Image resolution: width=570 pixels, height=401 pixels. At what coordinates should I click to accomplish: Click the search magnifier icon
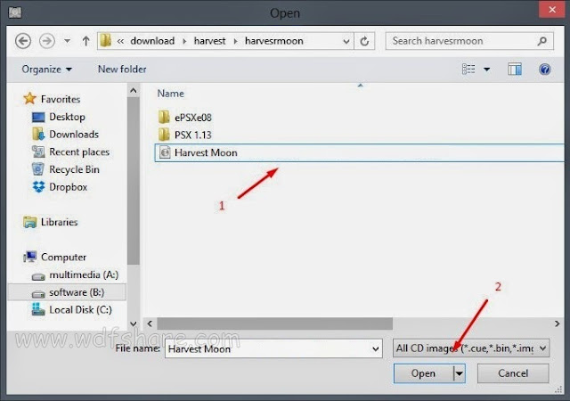(x=542, y=41)
